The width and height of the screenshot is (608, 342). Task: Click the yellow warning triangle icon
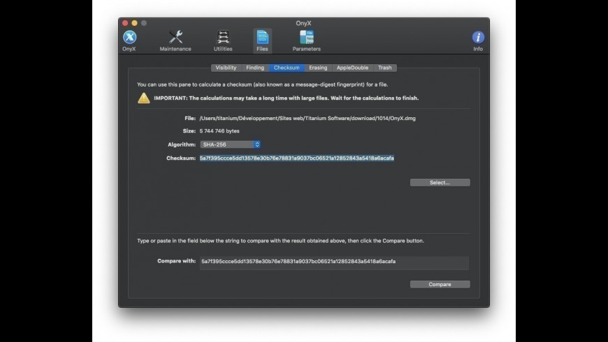[144, 98]
